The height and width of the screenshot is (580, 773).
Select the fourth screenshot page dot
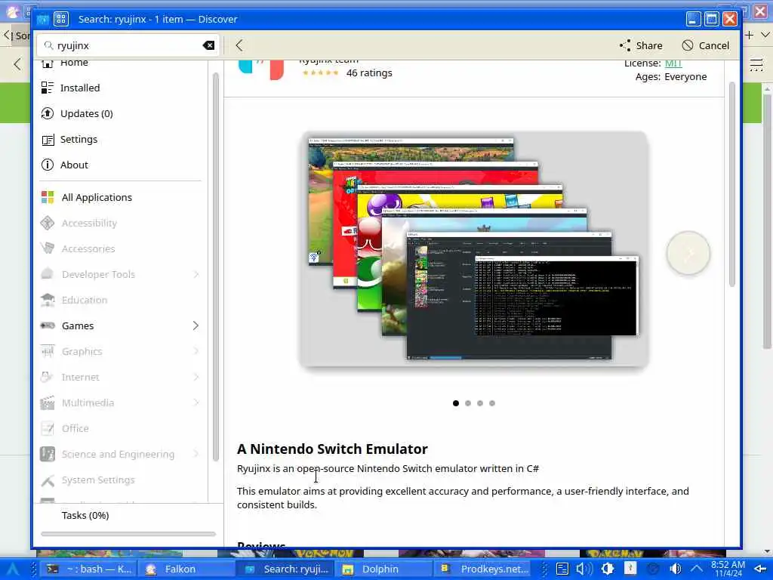point(492,403)
